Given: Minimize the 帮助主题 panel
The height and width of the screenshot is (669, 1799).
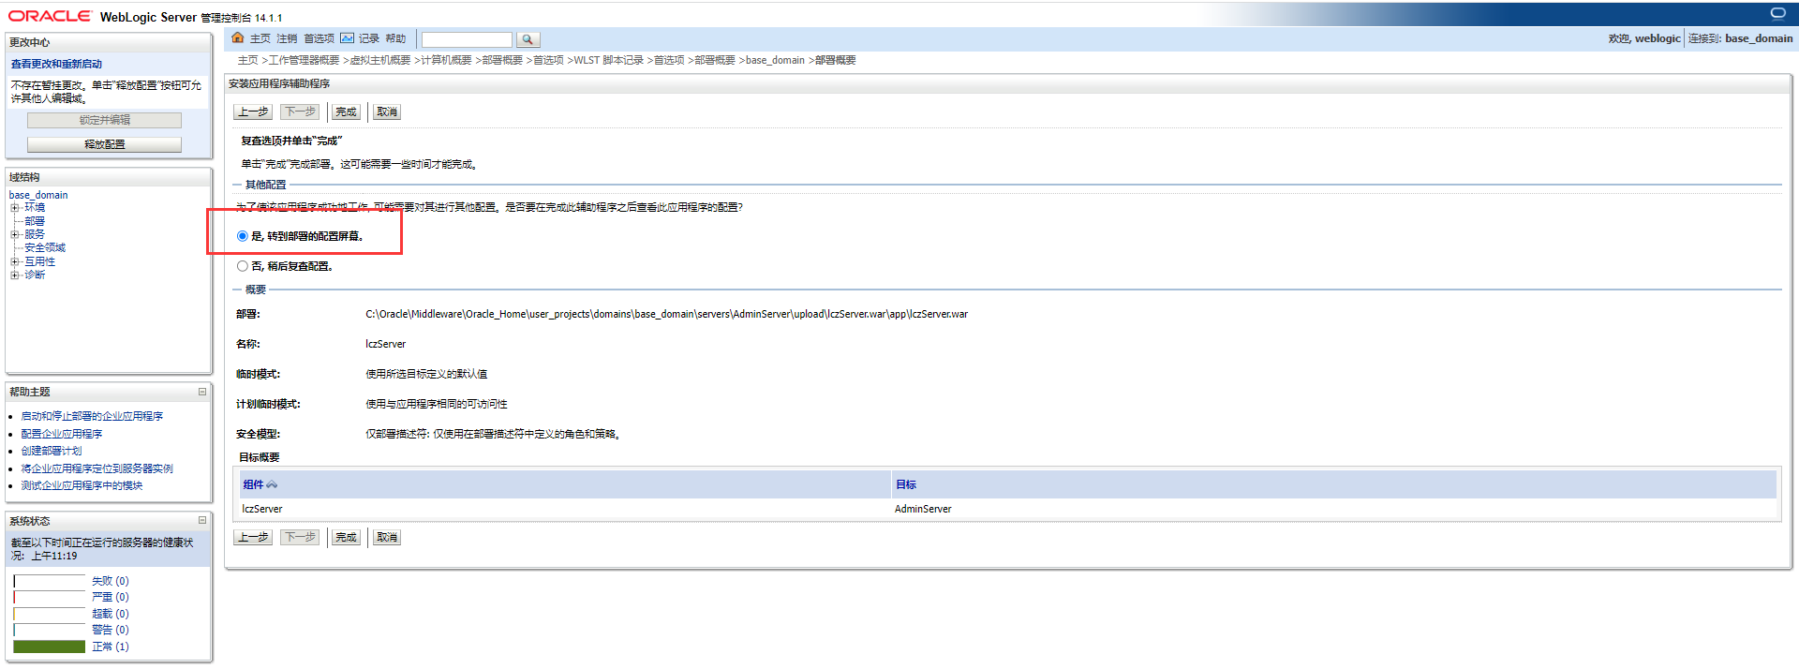Looking at the screenshot, I should pos(202,392).
